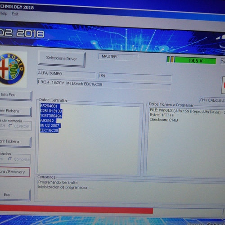225x225 pixels.
Task: Click the Bytes: 1FFFFF line
Action: tap(162, 115)
